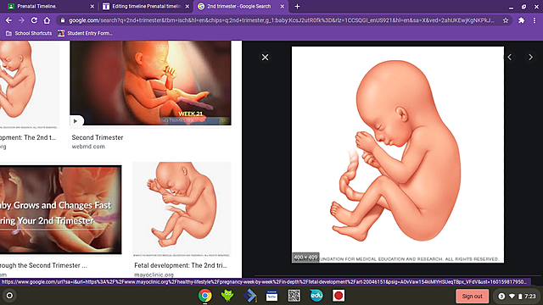Image resolution: width=543 pixels, height=305 pixels.
Task: Open the TestNav app on shelf
Action: 271,296
